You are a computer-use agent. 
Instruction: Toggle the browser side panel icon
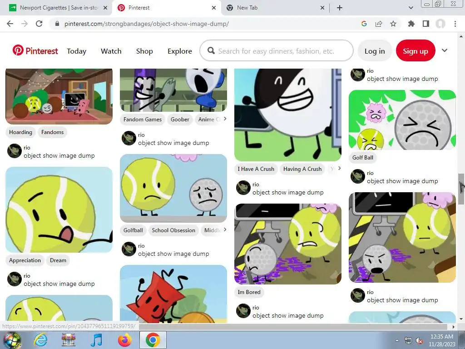point(426,24)
